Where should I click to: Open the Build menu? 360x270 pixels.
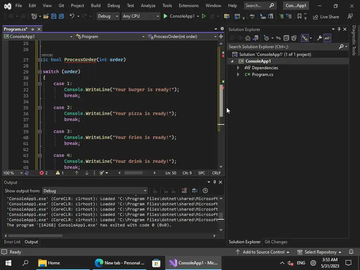pos(96,6)
